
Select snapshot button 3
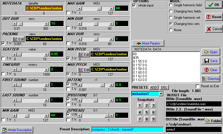pyautogui.click(x=153, y=106)
